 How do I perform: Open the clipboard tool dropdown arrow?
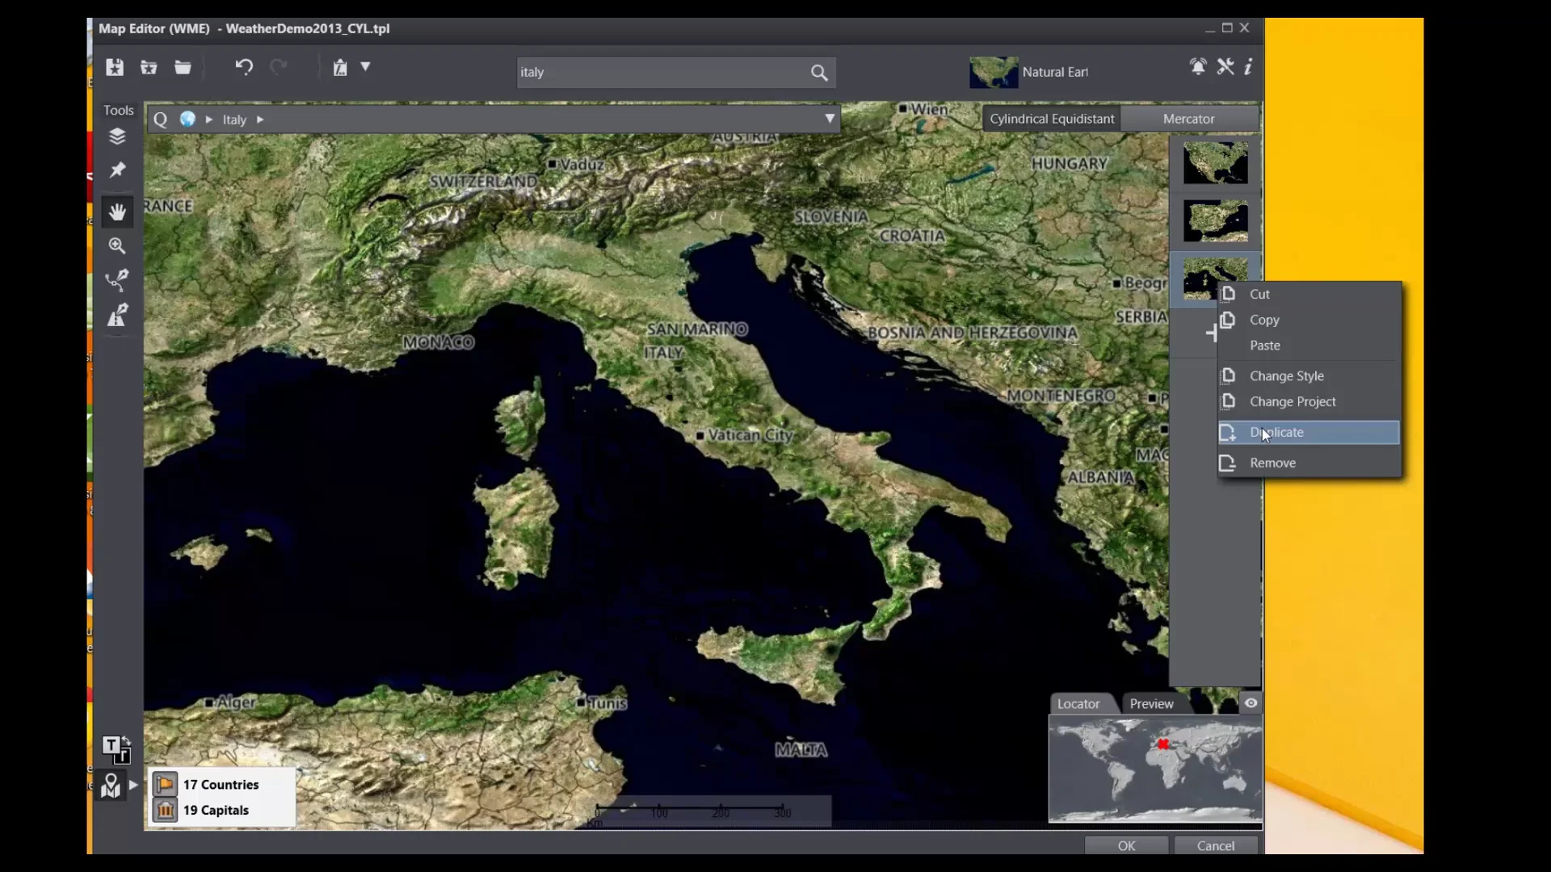click(367, 68)
